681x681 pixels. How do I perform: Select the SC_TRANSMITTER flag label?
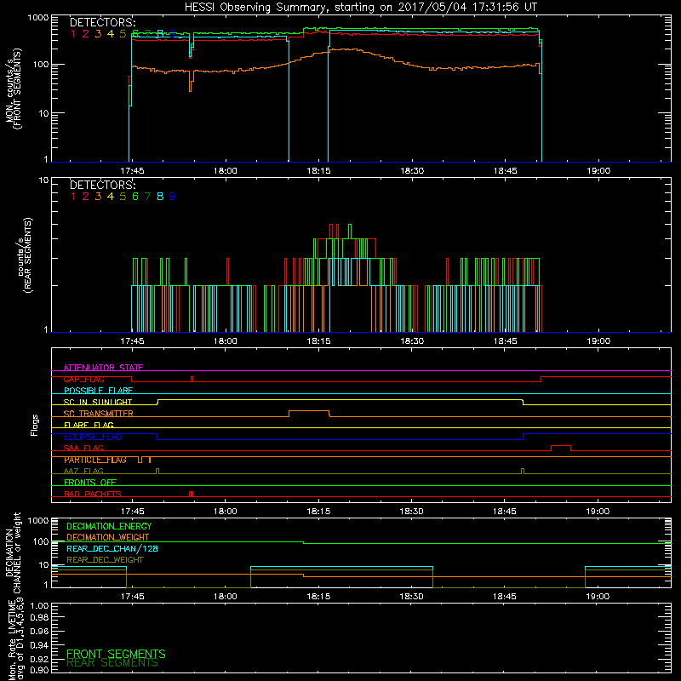pyautogui.click(x=99, y=414)
